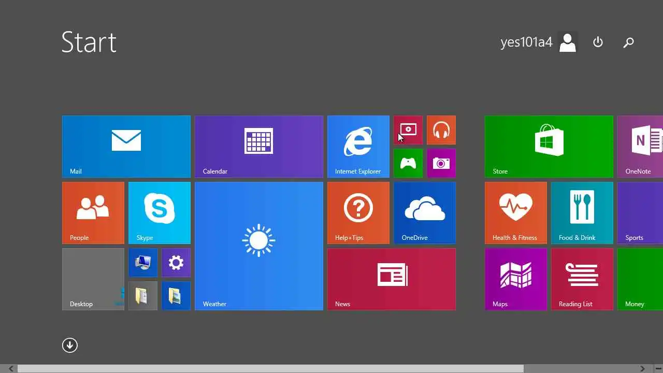Open the Sports tile
Image resolution: width=663 pixels, height=373 pixels.
click(x=640, y=213)
